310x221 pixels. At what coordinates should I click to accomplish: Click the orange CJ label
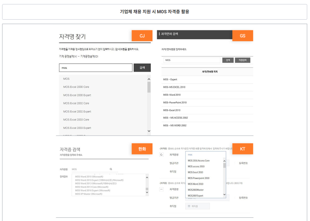coord(142,36)
